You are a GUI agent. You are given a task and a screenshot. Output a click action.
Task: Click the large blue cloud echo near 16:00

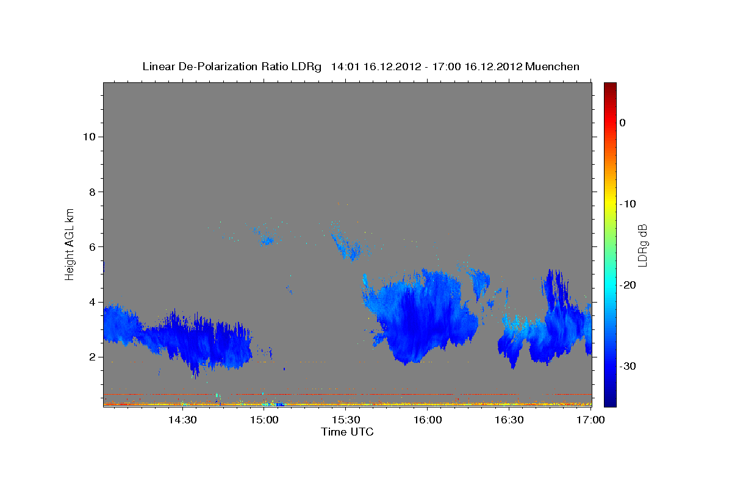pyautogui.click(x=421, y=317)
